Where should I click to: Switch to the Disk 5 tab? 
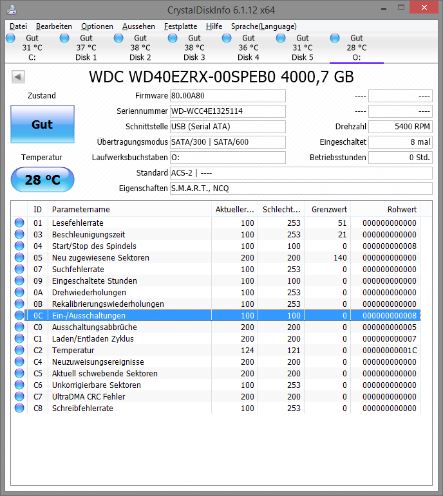pos(303,48)
